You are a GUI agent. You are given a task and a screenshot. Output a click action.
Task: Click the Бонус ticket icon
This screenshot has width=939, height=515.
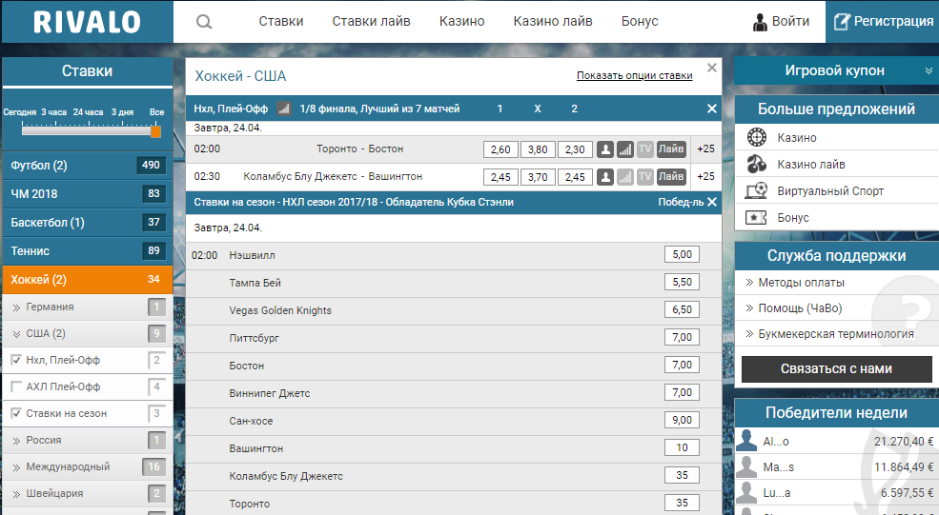756,218
